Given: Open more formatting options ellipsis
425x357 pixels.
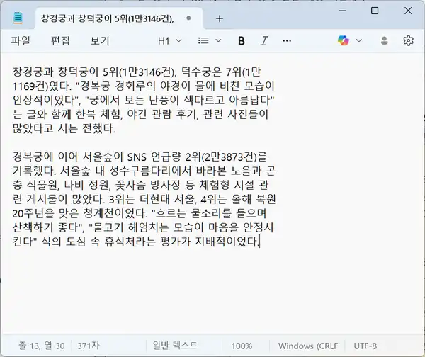Looking at the screenshot, I should tap(287, 41).
